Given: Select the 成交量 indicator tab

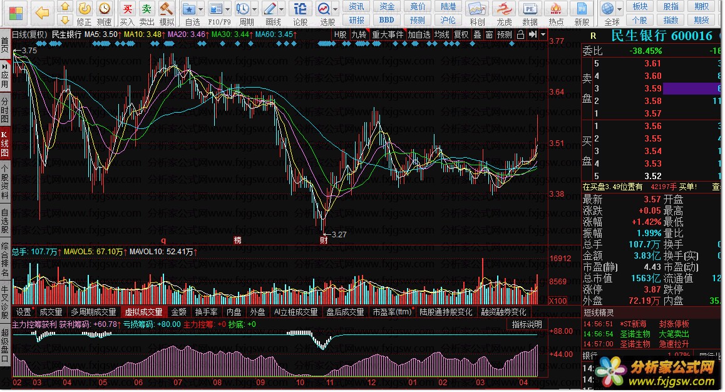Looking at the screenshot, I should pyautogui.click(x=51, y=312).
